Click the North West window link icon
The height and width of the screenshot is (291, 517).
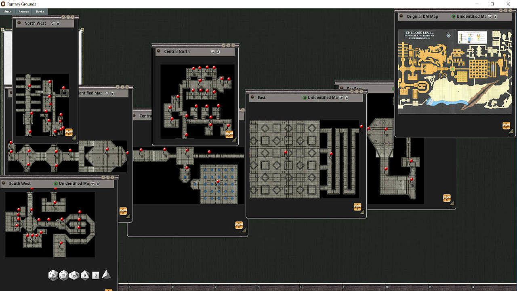[x=19, y=23]
